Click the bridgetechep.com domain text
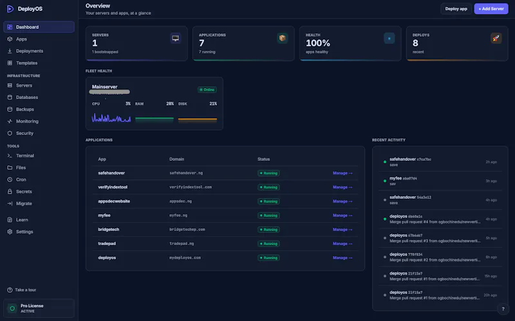This screenshot has width=515, height=321. tap(187, 230)
